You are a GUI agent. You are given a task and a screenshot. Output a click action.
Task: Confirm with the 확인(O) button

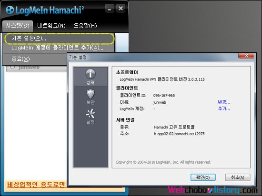coord(203,177)
